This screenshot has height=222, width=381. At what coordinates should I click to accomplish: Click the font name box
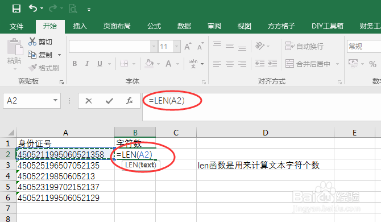point(110,46)
